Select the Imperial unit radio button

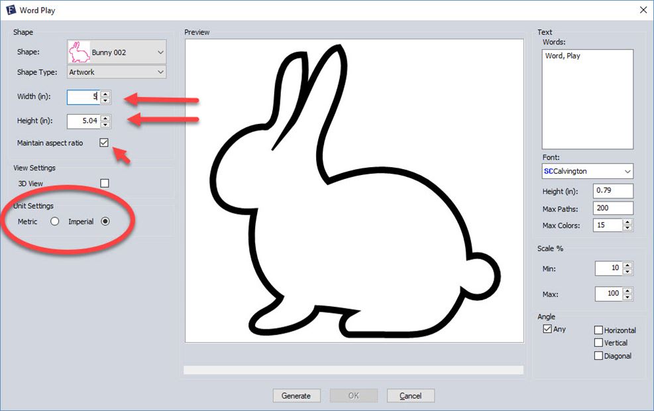point(105,221)
